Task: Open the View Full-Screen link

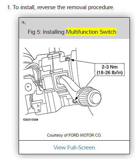Action: tap(74, 148)
